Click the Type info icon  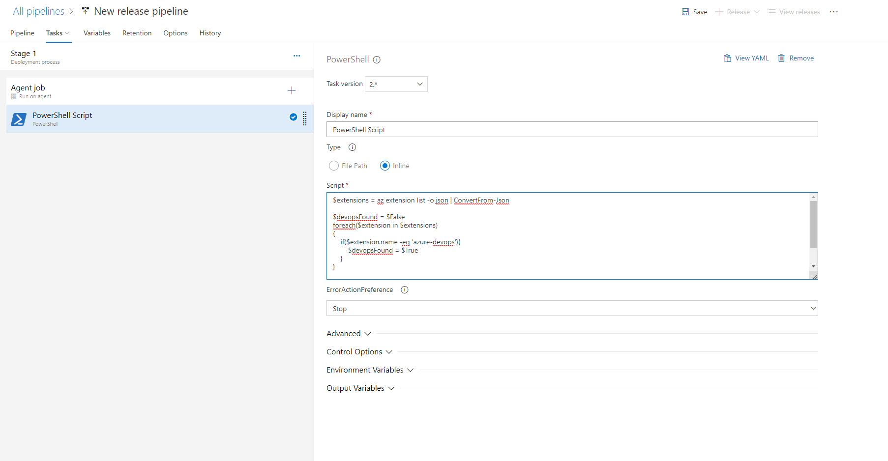click(x=352, y=147)
